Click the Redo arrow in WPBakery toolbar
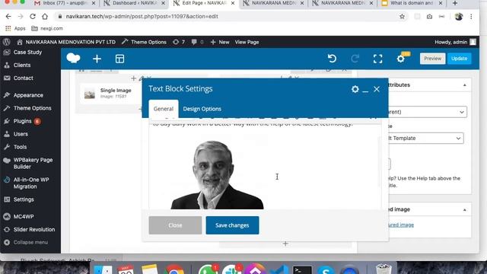This screenshot has width=487, height=274. 355,59
